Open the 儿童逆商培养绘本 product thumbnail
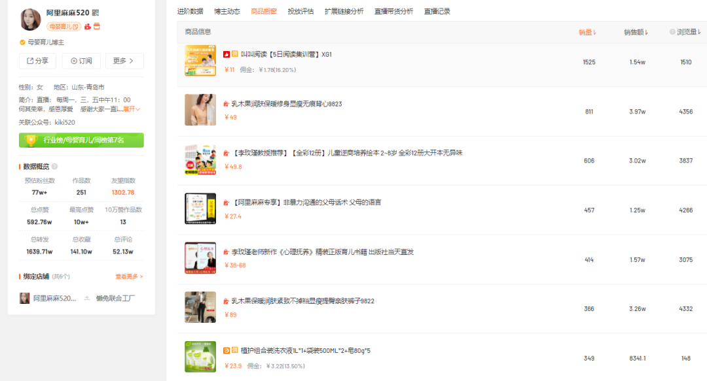707x381 pixels. (200, 159)
